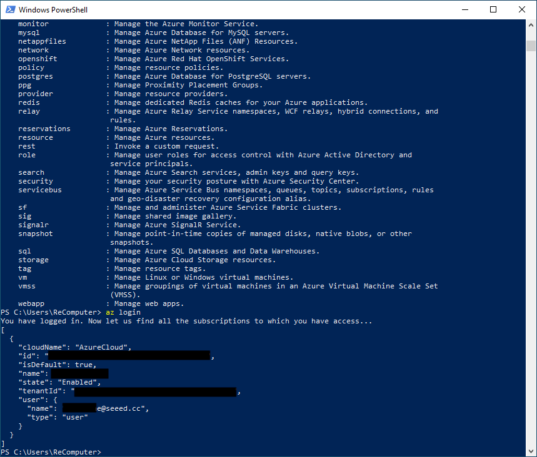
Task: Click the 'signalr' command name
Action: [x=33, y=225]
